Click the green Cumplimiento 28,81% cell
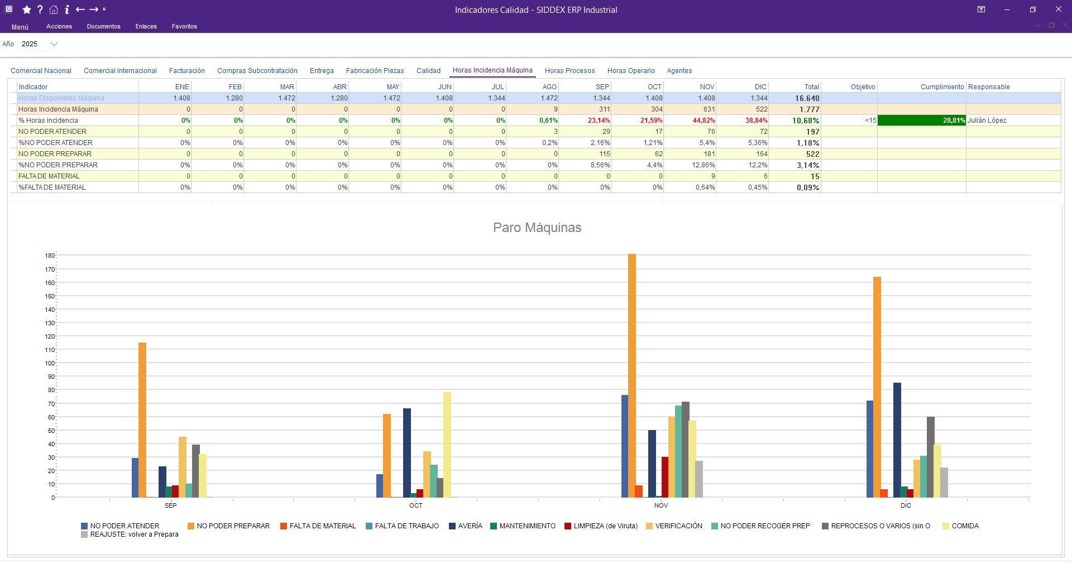The height and width of the screenshot is (564, 1072). click(x=921, y=120)
